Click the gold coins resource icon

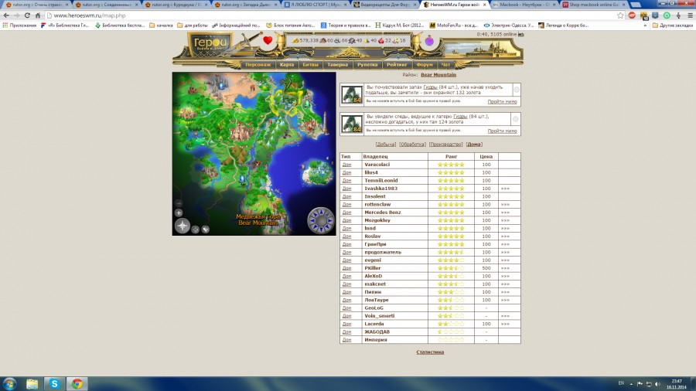[295, 40]
